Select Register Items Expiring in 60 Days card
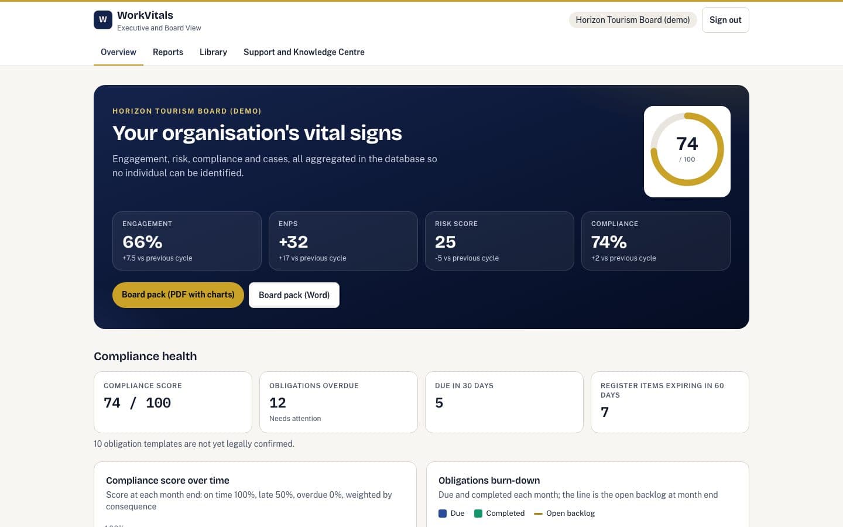The height and width of the screenshot is (527, 843). coord(670,402)
